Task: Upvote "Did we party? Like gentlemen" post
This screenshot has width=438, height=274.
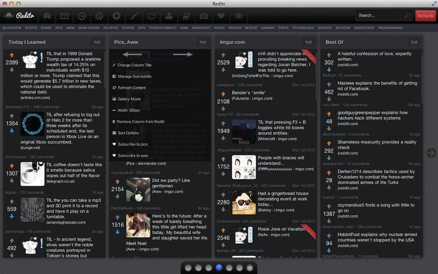Action: click(x=118, y=182)
